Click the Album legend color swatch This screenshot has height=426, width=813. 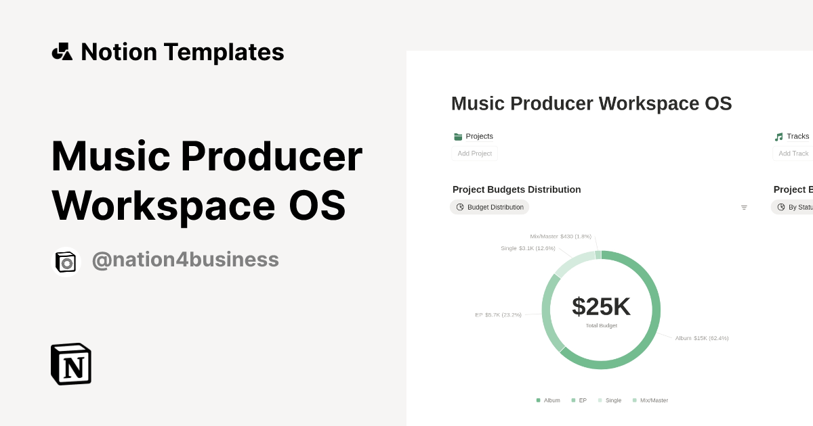point(539,400)
